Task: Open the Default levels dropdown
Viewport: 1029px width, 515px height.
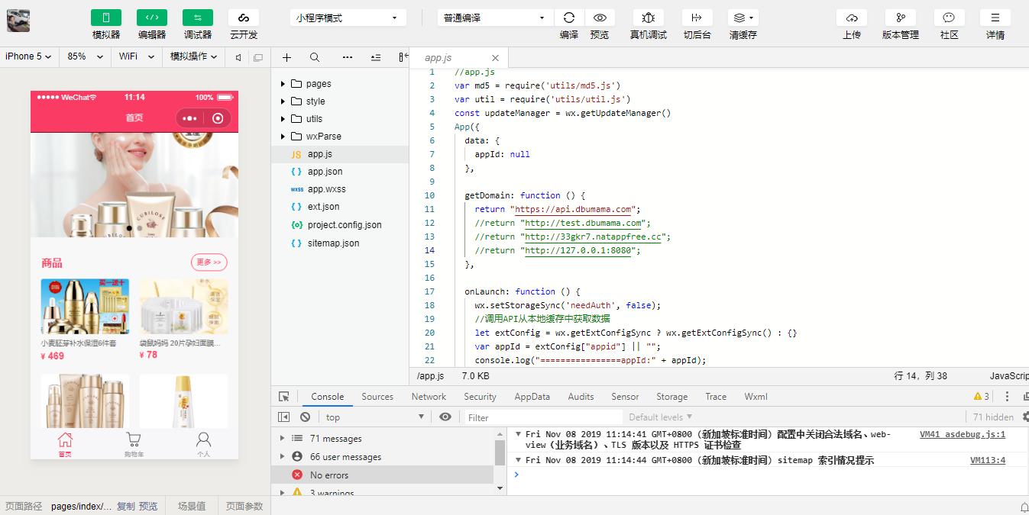Action: 660,417
